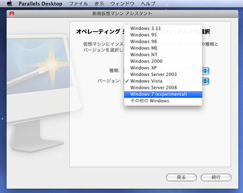Open the Apple menu
The width and height of the screenshot is (243, 193).
pos(10,4)
